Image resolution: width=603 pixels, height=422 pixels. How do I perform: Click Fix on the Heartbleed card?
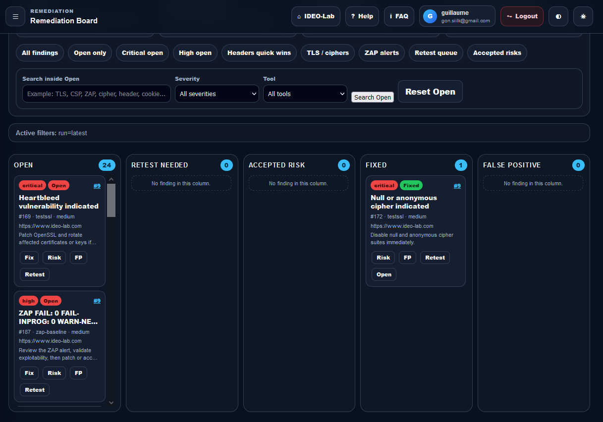pyautogui.click(x=29, y=258)
